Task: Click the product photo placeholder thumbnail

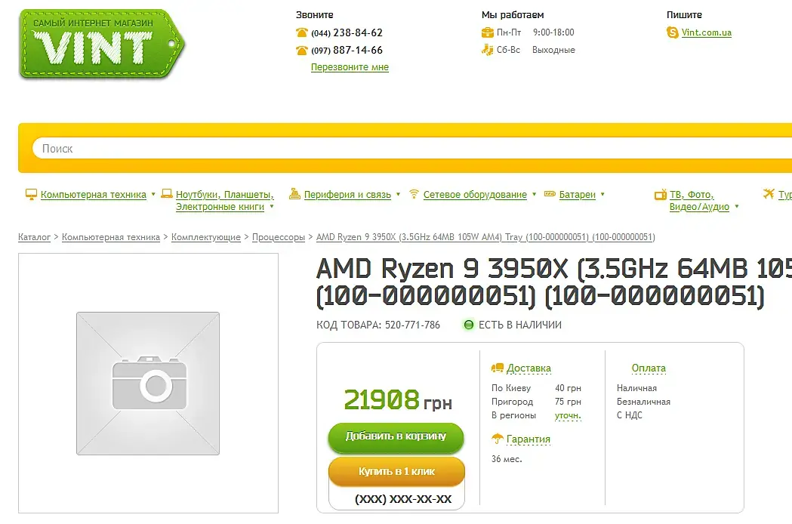Action: (148, 384)
